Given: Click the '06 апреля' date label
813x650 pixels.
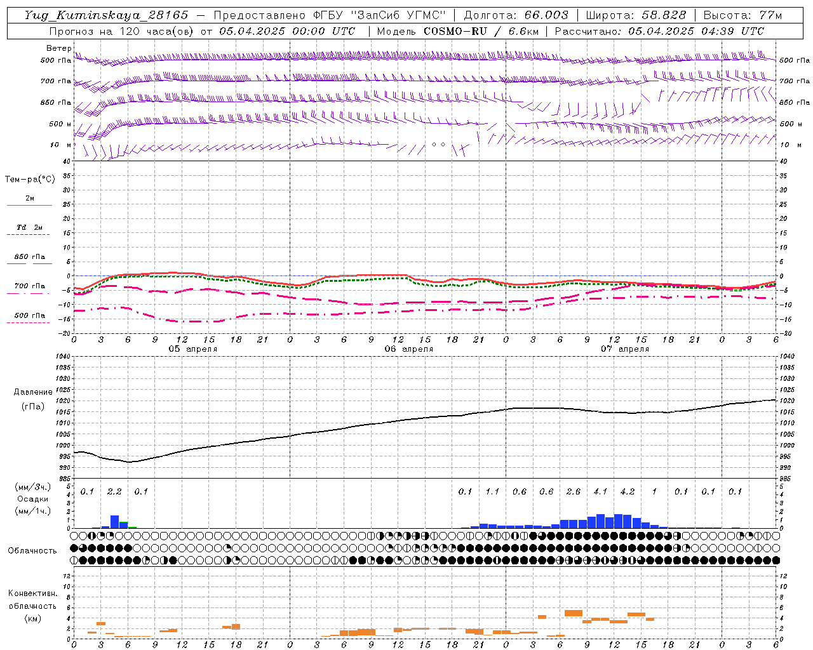Looking at the screenshot, I should pos(408,349).
